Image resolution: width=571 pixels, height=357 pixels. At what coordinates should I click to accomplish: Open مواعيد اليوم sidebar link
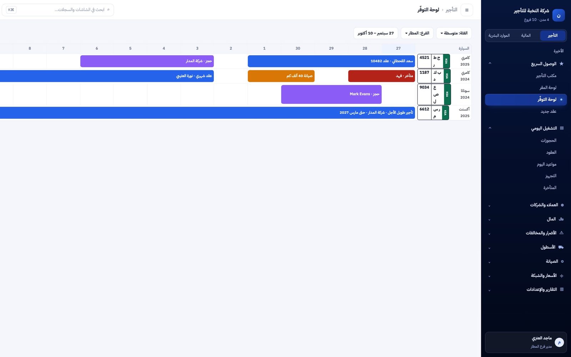point(526,164)
